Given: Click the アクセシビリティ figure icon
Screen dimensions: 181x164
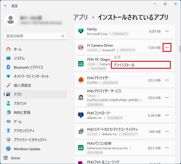Looking at the screenshot, I should (8, 131).
